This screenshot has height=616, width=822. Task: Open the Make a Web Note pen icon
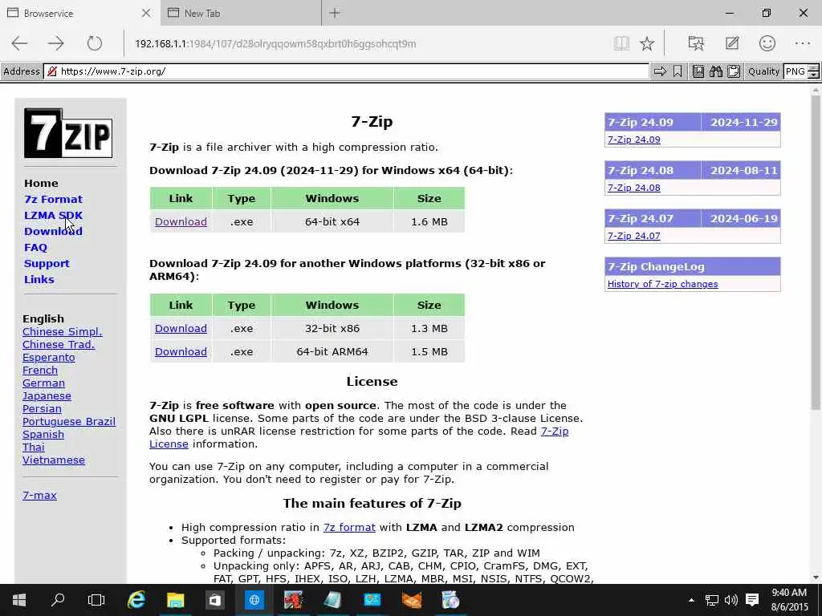coord(732,43)
